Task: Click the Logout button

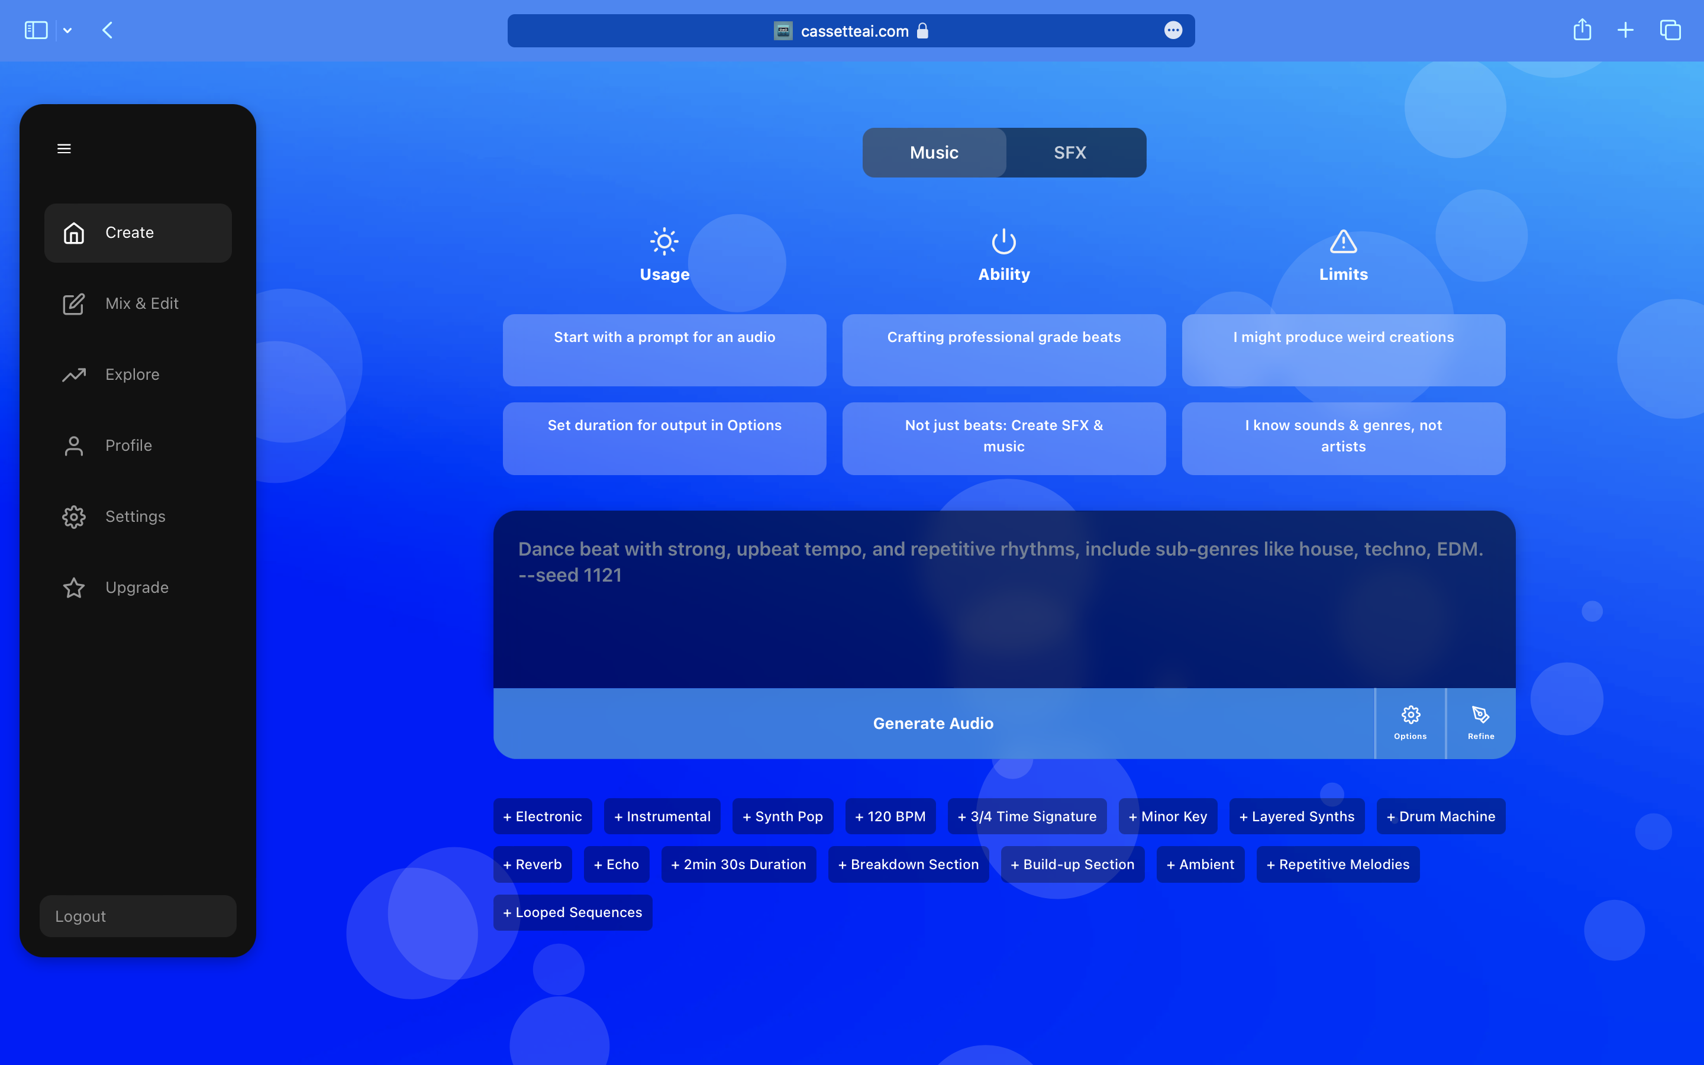Action: point(138,916)
